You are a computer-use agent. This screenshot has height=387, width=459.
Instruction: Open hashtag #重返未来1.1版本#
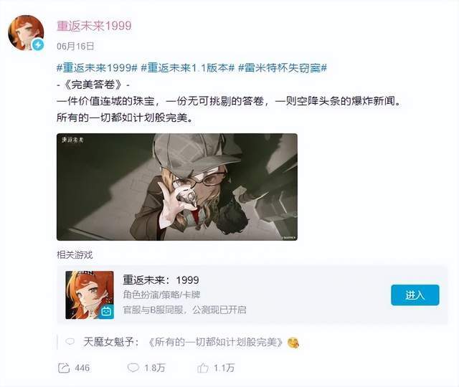tap(188, 68)
